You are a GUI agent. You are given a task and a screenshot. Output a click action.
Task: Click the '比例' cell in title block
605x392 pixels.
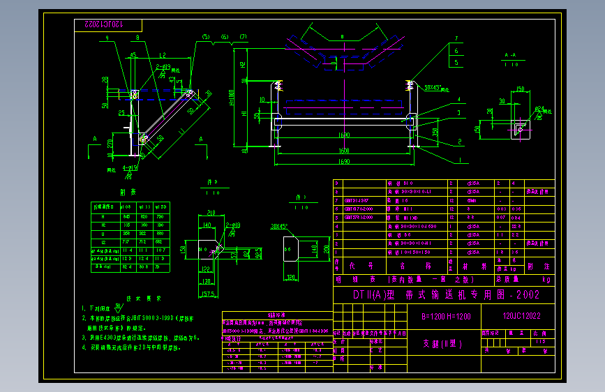point(540,333)
